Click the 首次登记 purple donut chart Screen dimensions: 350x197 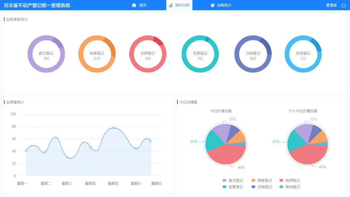pos(46,54)
